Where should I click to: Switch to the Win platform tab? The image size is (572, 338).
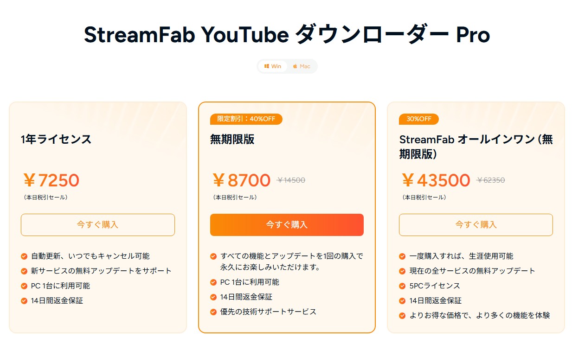coord(273,66)
